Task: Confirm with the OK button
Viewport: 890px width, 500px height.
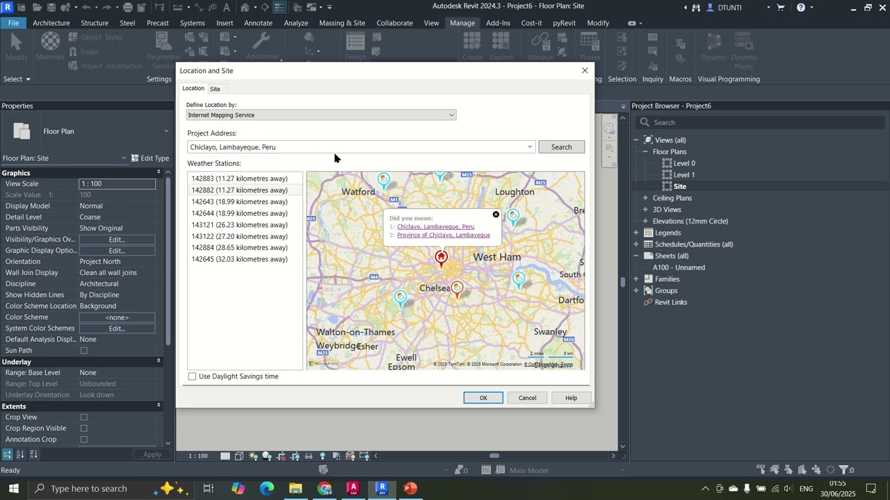Action: pos(483,398)
